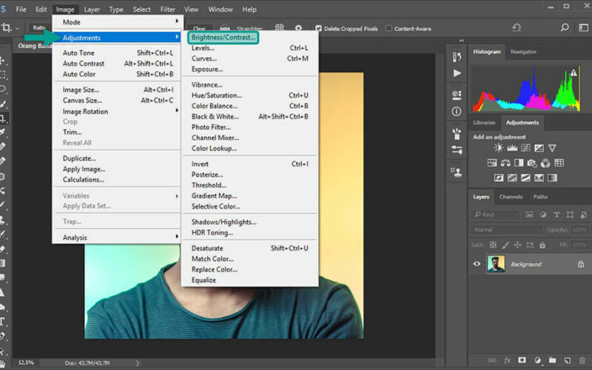Click the Invert adjustment icon in Adjustments panel

tap(499, 178)
